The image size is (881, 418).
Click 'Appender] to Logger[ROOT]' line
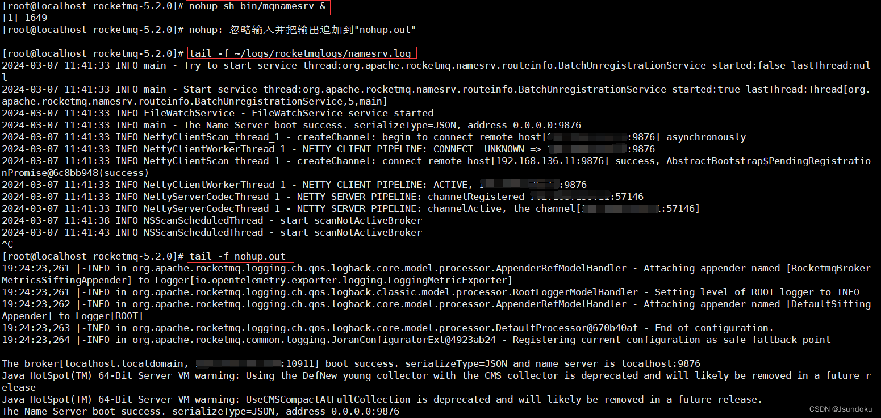[x=73, y=316]
